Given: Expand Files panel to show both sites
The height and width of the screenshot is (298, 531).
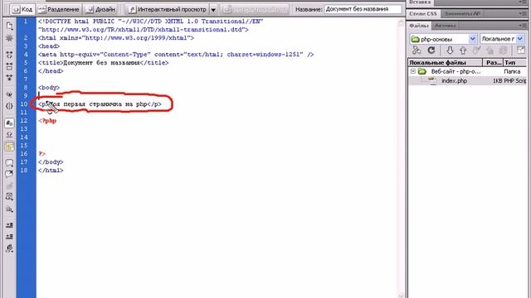Looking at the screenshot, I should pos(521,50).
